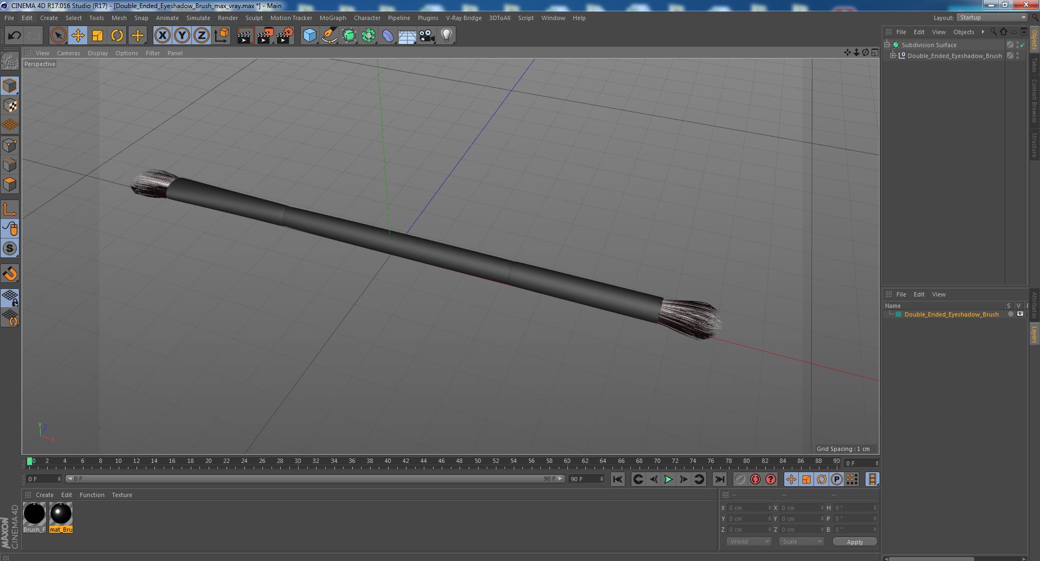Switch to Polygons mode
The image size is (1040, 561).
10,184
